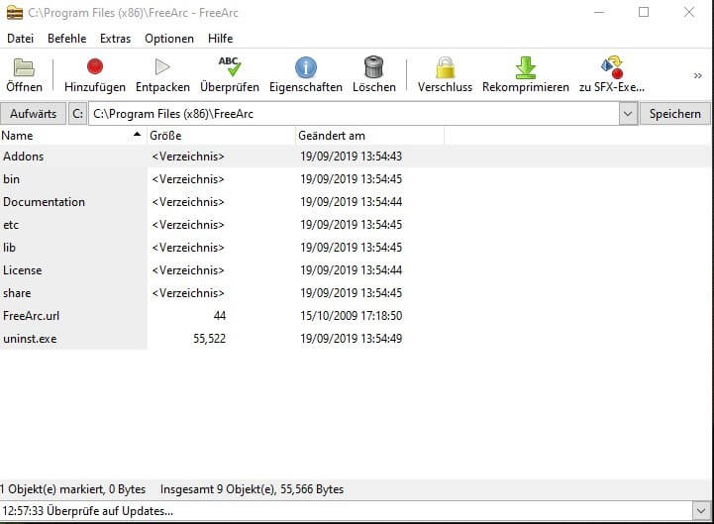The height and width of the screenshot is (524, 714).
Task: Click the status text 'Insgesamt 9 Objekt(e), 55,566 Bytes'
Action: point(252,489)
